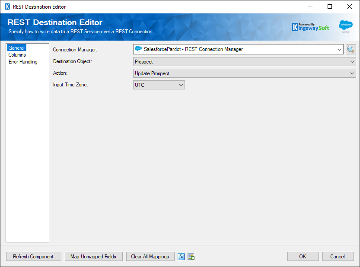
Task: Open the Action dropdown showing Update Prospect
Action: tap(244, 73)
